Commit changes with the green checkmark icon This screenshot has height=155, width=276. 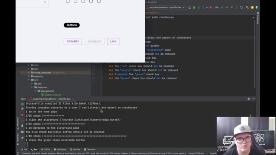pyautogui.click(x=227, y=8)
